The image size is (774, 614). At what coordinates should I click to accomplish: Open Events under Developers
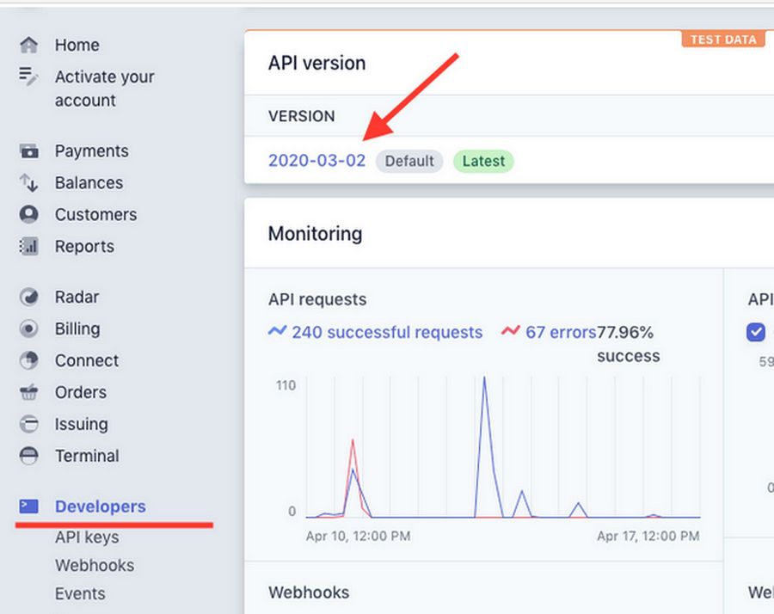click(80, 594)
